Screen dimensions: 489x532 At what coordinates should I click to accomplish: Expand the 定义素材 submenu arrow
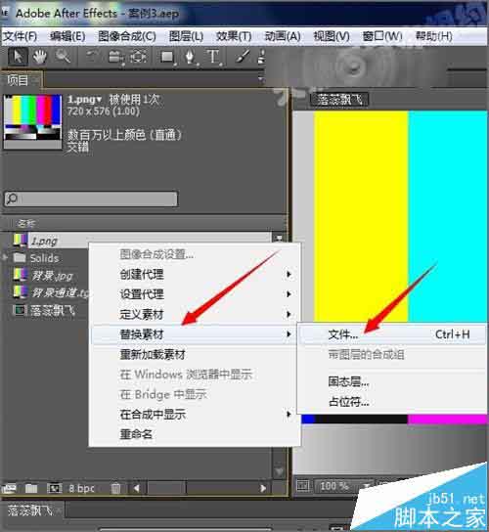coord(289,314)
